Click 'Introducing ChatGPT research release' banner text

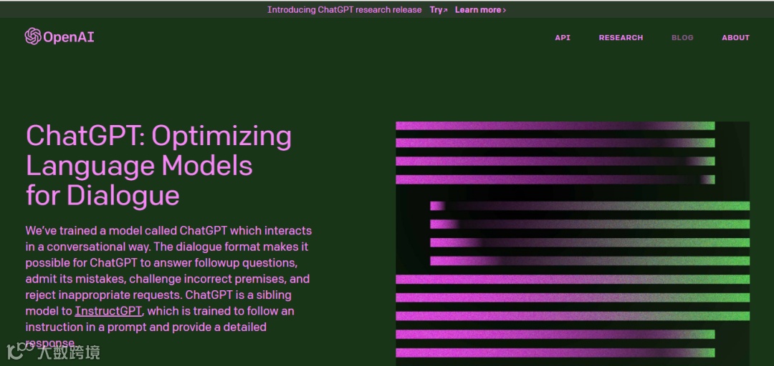coord(345,10)
